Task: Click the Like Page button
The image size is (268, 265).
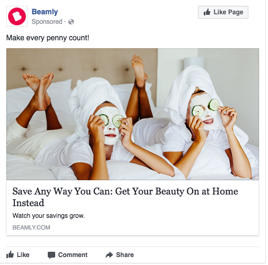Action: point(223,12)
